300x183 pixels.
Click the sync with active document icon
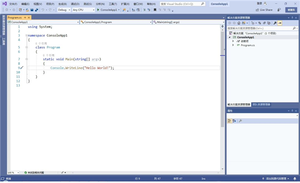[259, 23]
